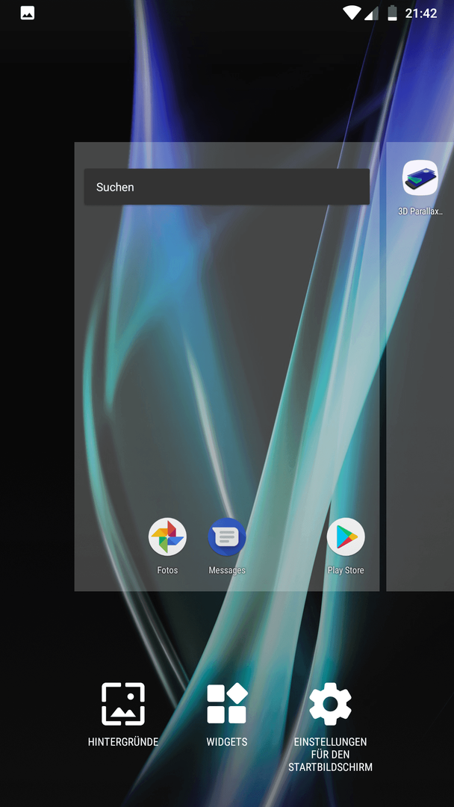Image resolution: width=454 pixels, height=807 pixels.
Task: Open the Widgets grid icon
Action: 227,704
